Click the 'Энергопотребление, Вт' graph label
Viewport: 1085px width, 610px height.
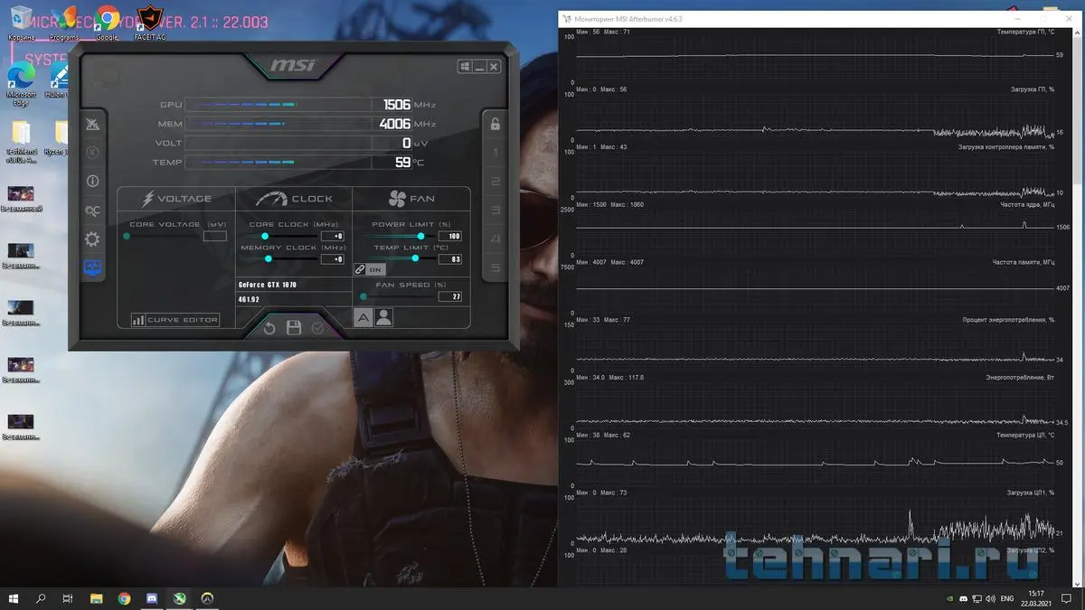(x=1020, y=377)
